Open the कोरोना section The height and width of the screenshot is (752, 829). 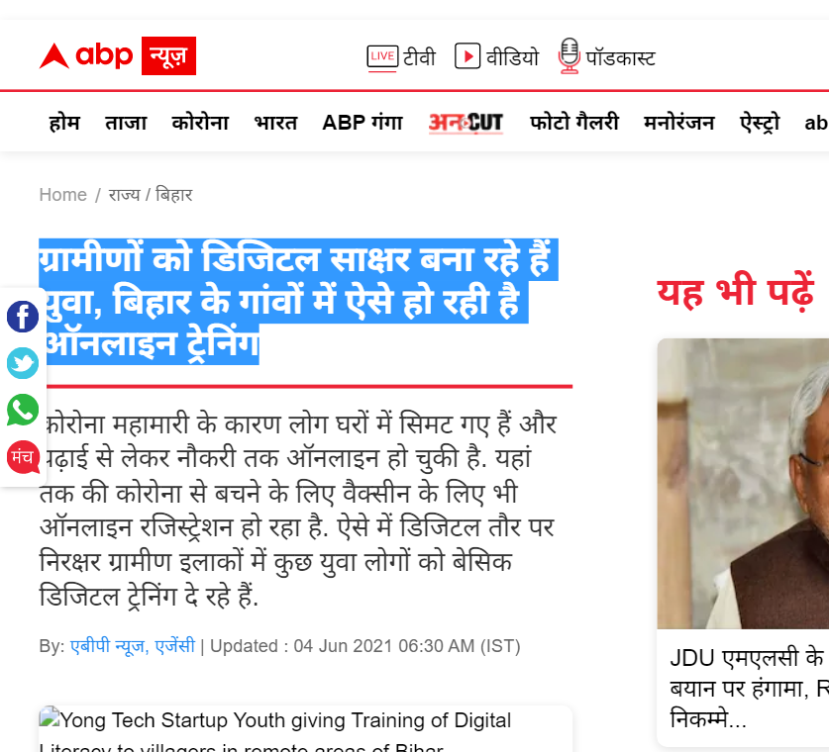click(200, 122)
